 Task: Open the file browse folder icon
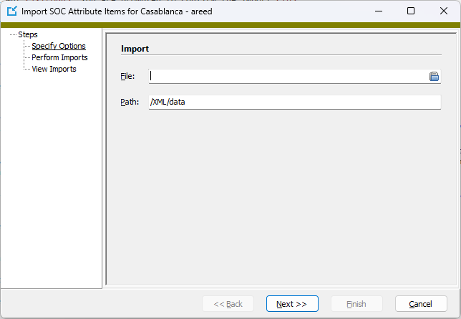[x=434, y=76]
